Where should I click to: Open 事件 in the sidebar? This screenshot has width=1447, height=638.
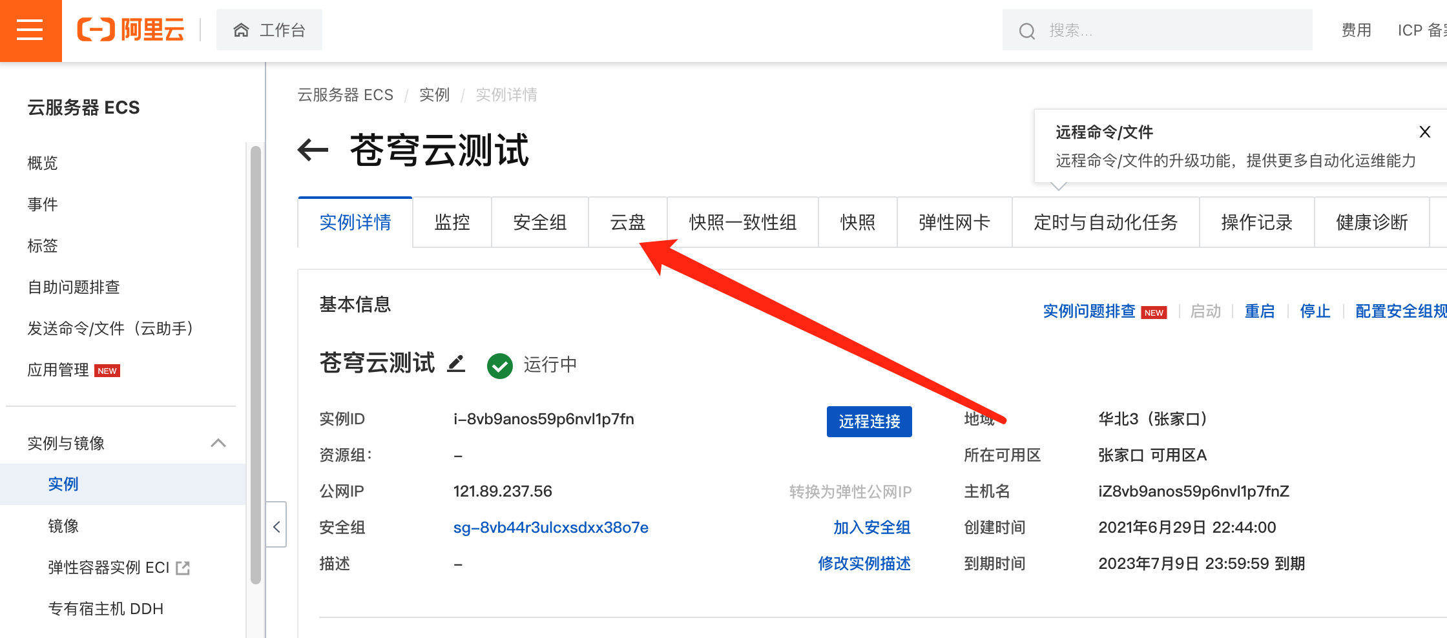pyautogui.click(x=43, y=204)
